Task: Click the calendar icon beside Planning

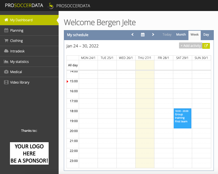Action: [x=6, y=30]
